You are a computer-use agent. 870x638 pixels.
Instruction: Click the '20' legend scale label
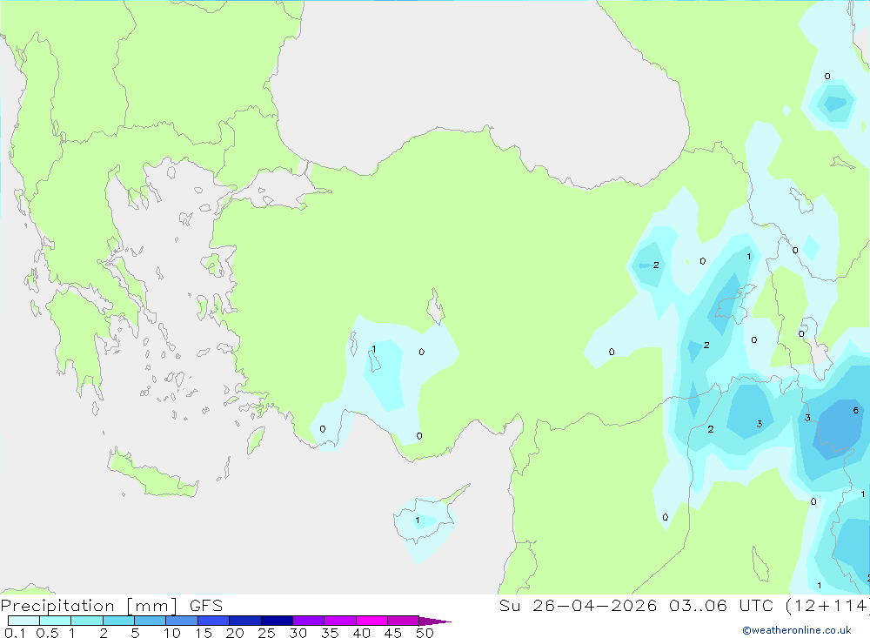pyautogui.click(x=235, y=633)
